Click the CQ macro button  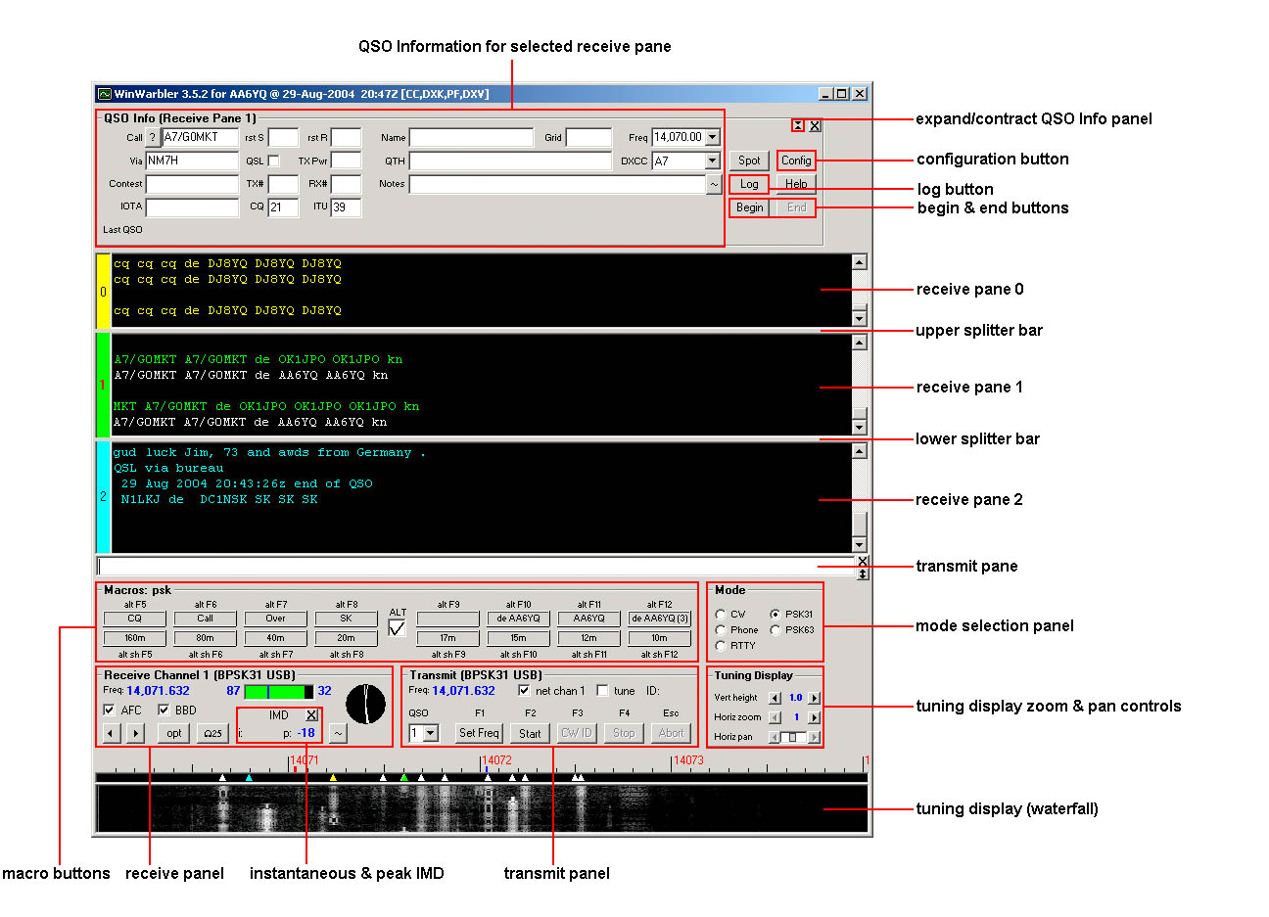pyautogui.click(x=134, y=619)
